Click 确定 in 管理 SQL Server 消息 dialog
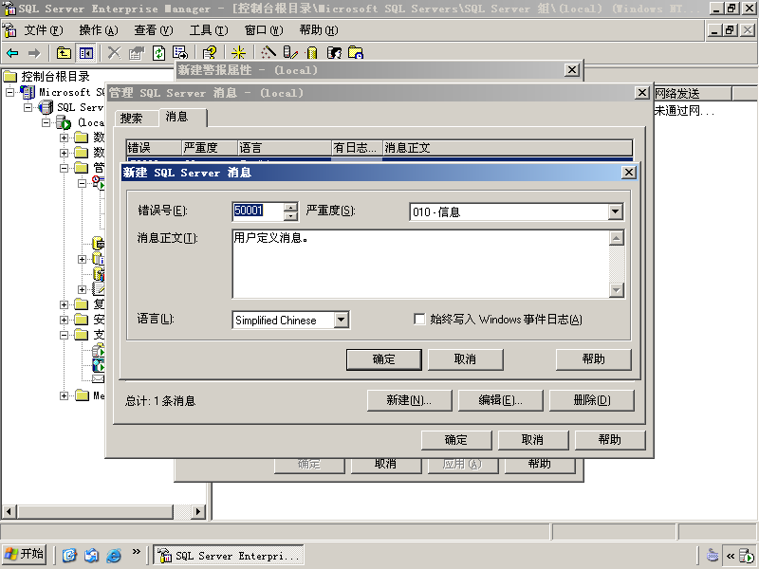 (x=456, y=440)
